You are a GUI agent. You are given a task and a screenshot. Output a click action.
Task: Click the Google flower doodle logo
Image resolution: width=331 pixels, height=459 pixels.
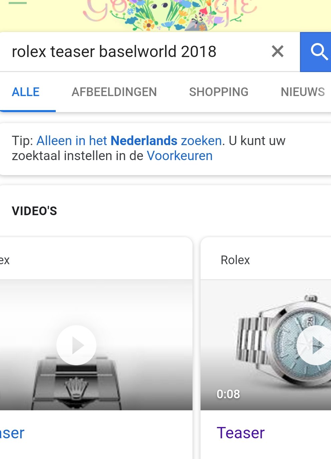(x=170, y=15)
